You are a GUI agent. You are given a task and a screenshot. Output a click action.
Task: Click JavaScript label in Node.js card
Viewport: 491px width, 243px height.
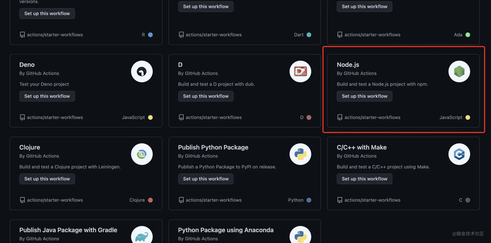click(451, 117)
